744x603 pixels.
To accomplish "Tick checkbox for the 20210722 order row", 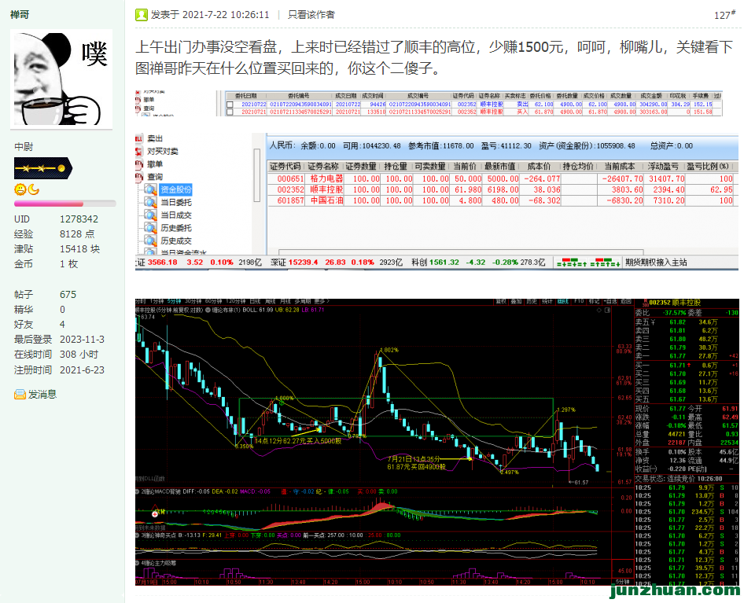I will pos(230,105).
